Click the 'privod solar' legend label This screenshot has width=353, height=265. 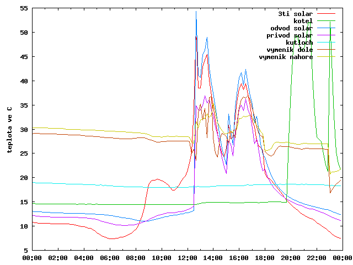[290, 35]
